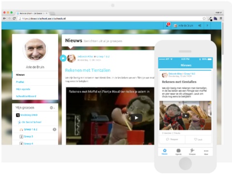Tap the Groepen tab in phone bottom bar
The height and width of the screenshot is (176, 232).
click(192, 152)
